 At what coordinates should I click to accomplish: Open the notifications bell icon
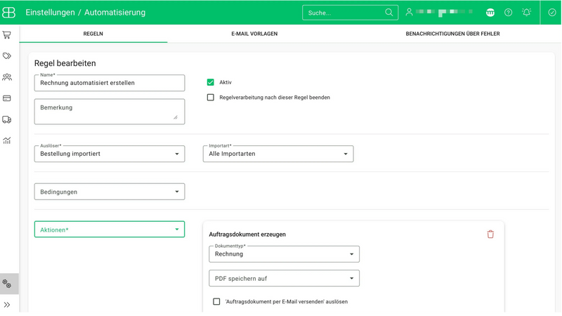pyautogui.click(x=526, y=13)
